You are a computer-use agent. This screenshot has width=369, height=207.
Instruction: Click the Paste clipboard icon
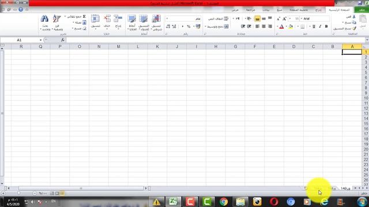tap(363, 19)
